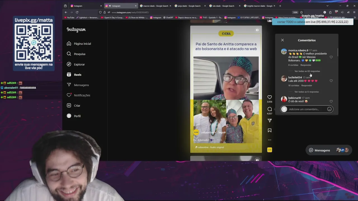Image resolution: width=358 pixels, height=201 pixels.
Task: Open Notificações from the sidebar
Action: point(79,95)
